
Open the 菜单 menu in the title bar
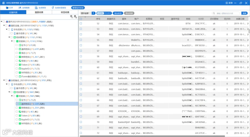[229, 3]
